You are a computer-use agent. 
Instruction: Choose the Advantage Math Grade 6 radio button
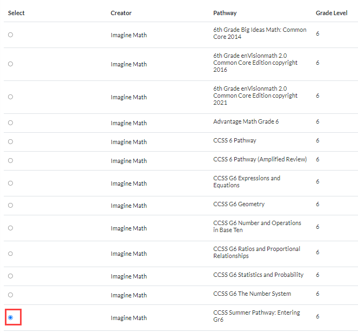coord(11,123)
